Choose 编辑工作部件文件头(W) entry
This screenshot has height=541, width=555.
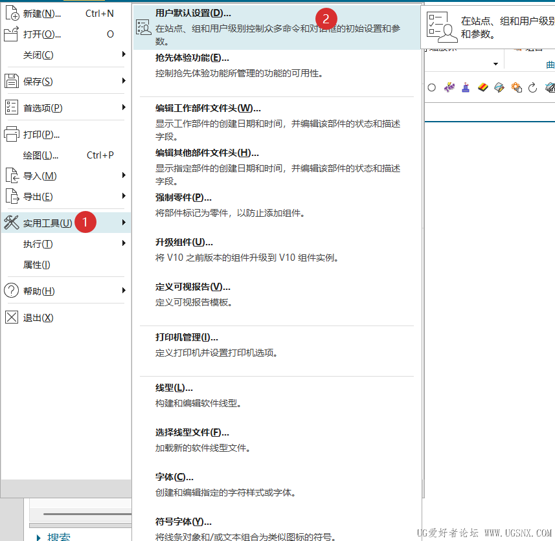277,122
